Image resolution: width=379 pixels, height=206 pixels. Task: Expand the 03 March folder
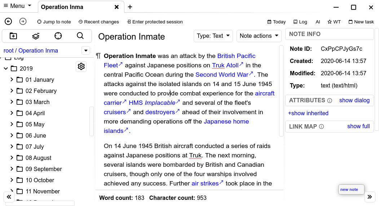12,102
